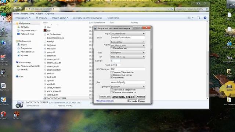Select the HLTV-Readme file icon
235x132 pixels.
(x=45, y=34)
